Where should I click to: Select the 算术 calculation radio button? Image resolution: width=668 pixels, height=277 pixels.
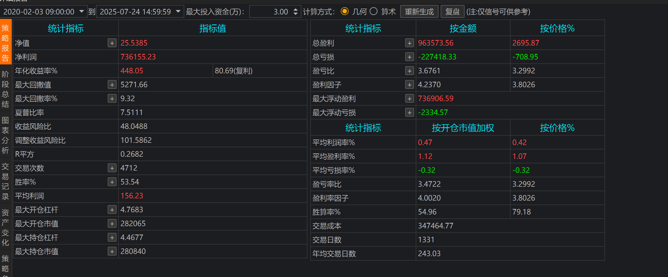(374, 11)
